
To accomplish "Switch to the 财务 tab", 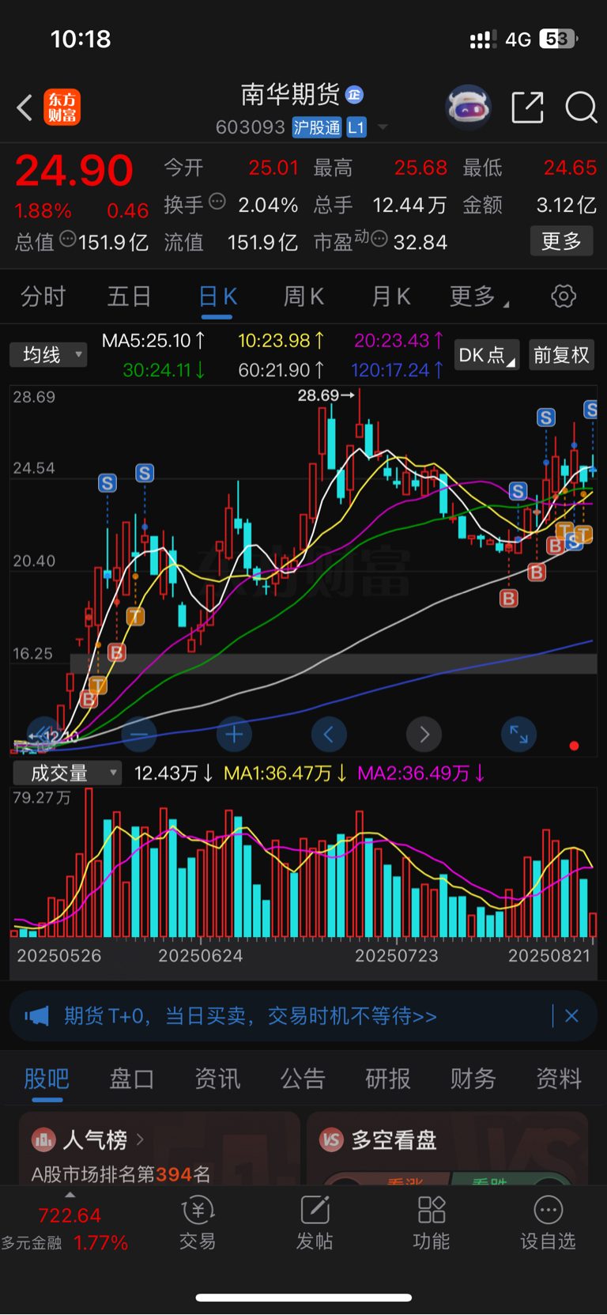I will [x=473, y=1079].
